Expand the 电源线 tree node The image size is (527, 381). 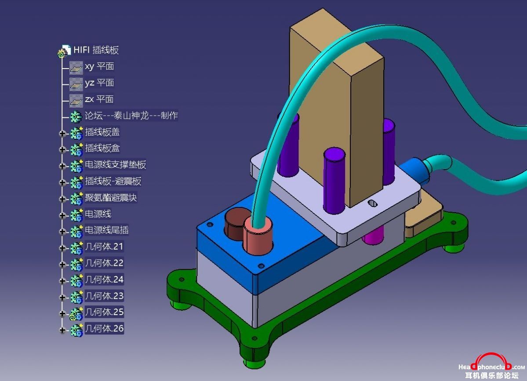(62, 215)
